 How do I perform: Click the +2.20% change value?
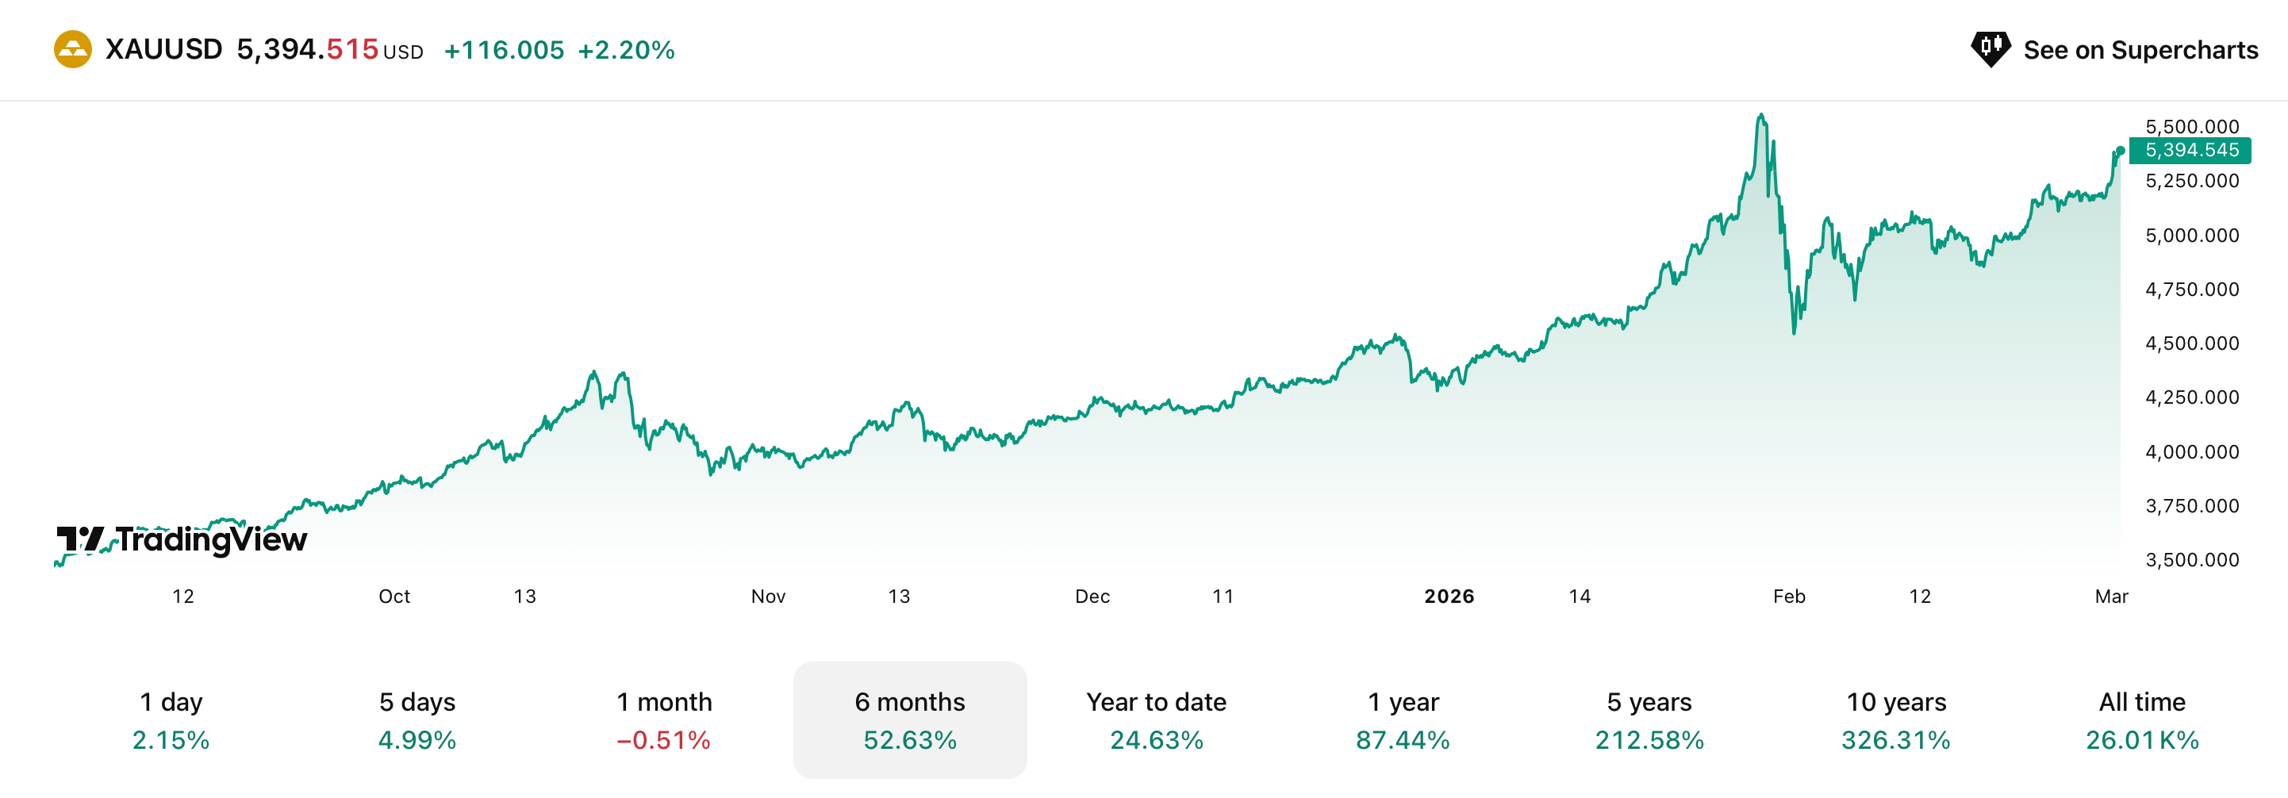coord(626,51)
